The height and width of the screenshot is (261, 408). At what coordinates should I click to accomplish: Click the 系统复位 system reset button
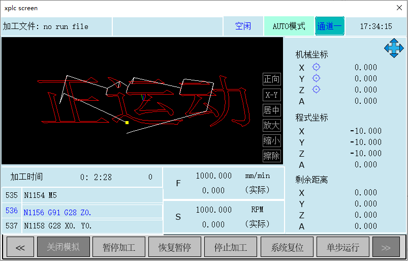coord(287,247)
